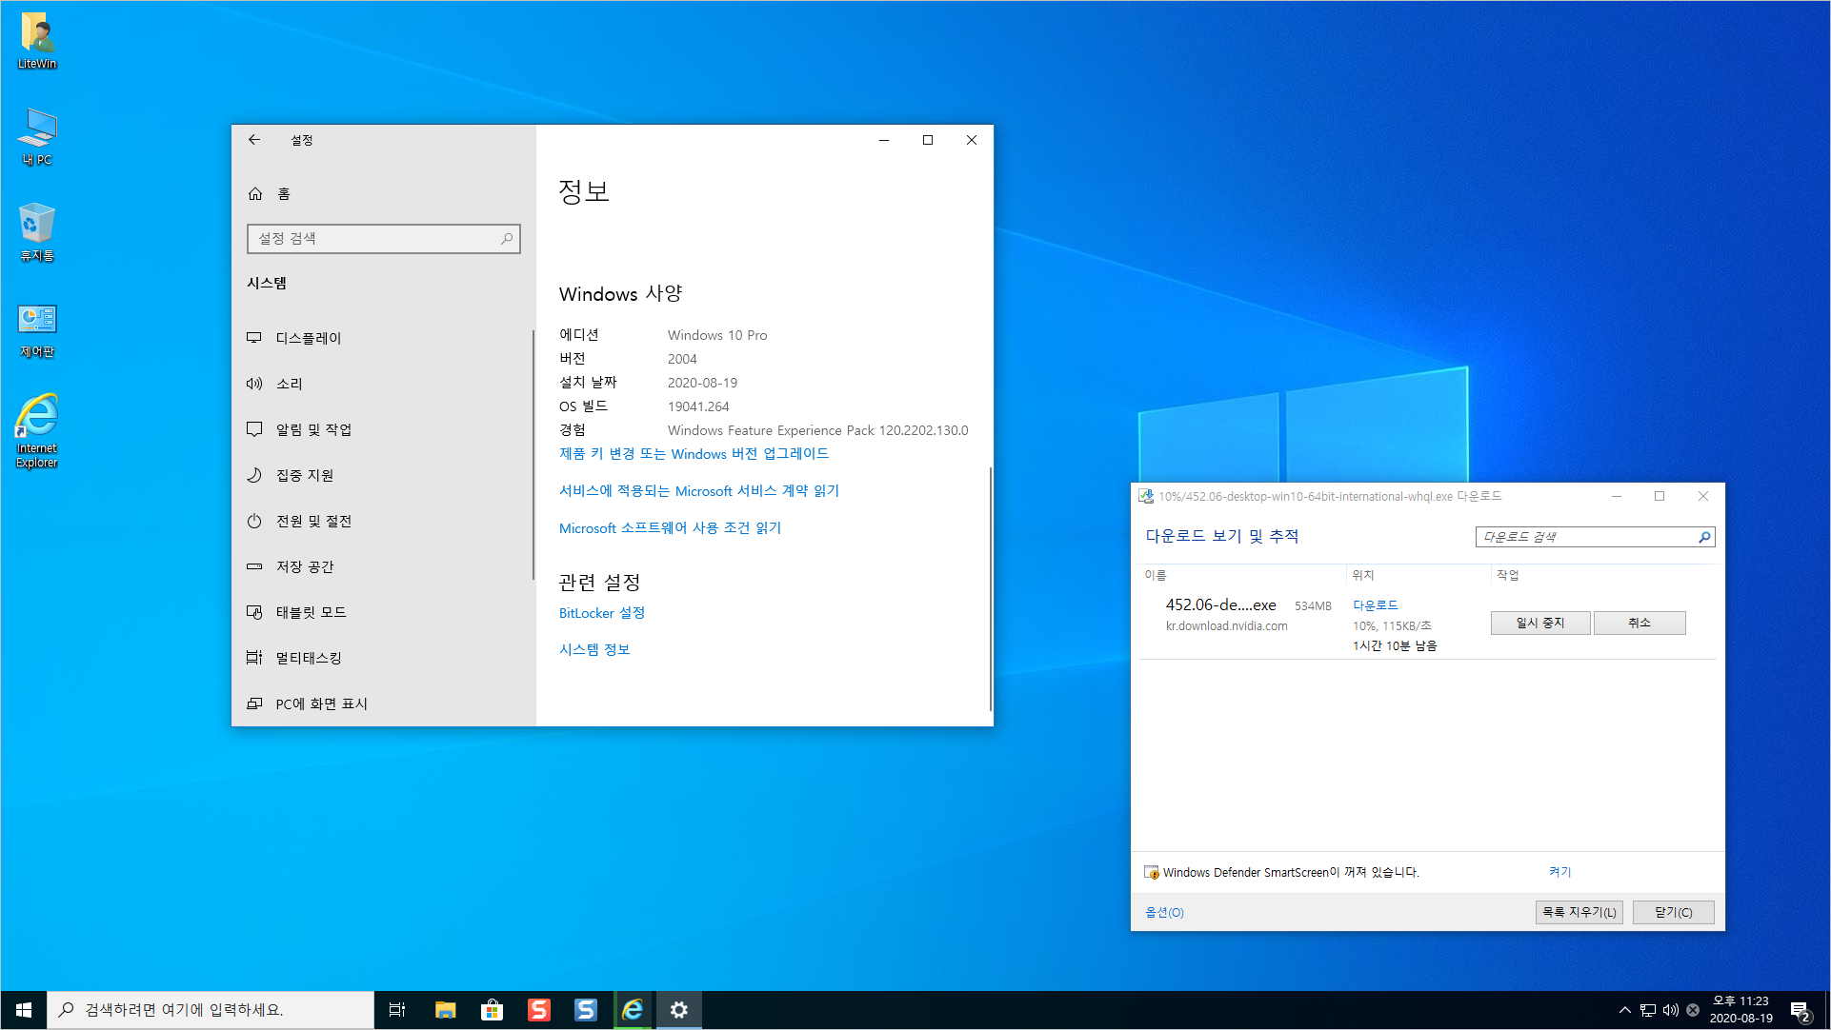Open 시스템 정보 link
Screen dimensions: 1831x1030
(594, 650)
